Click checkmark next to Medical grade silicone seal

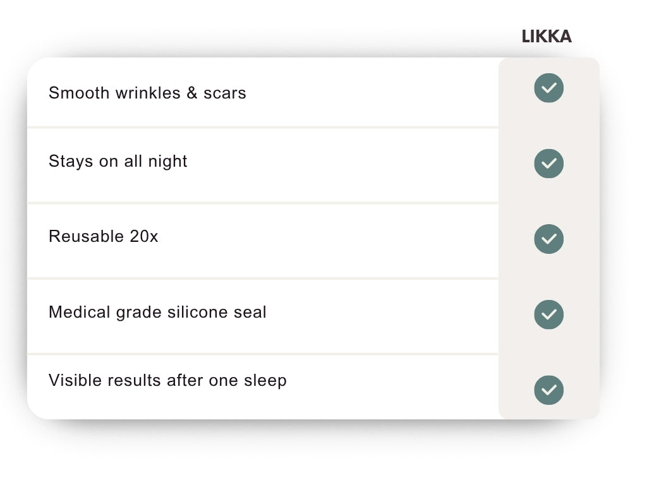[x=549, y=314]
